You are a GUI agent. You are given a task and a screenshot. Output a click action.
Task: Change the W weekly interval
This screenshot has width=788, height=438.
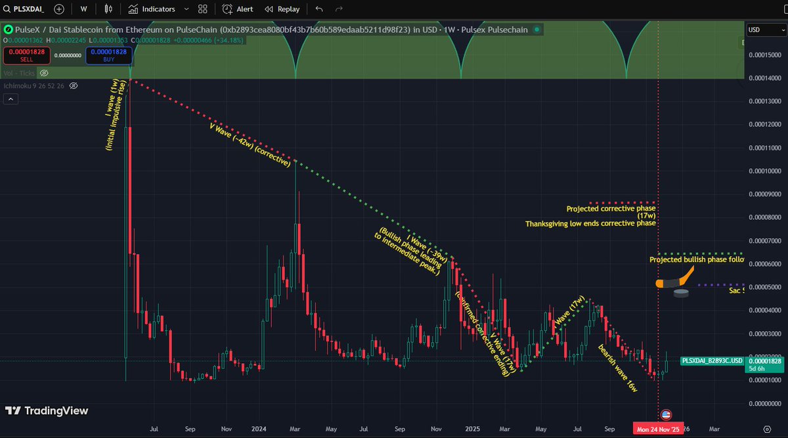click(x=83, y=9)
